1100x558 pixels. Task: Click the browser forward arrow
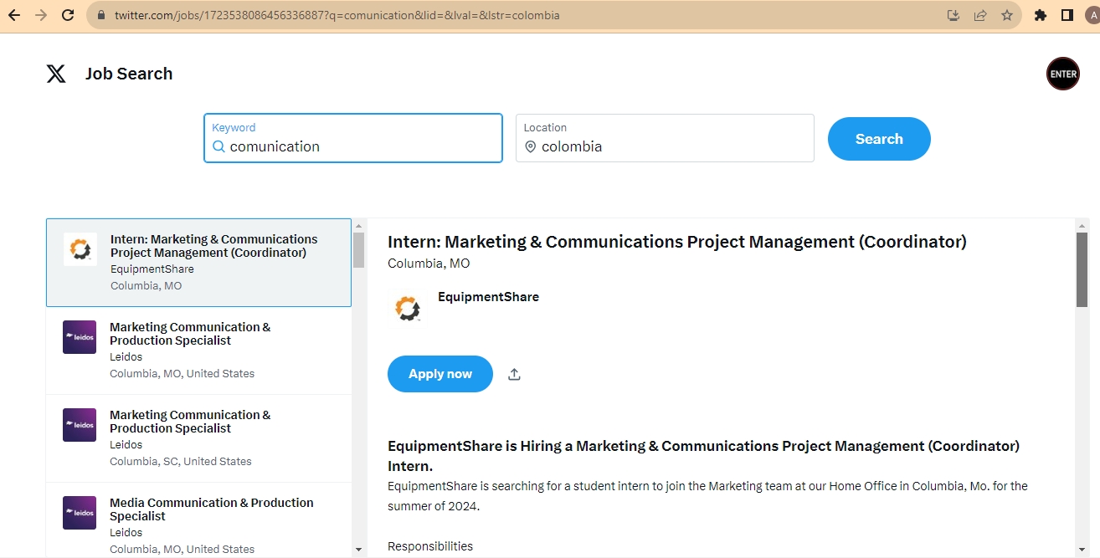coord(41,15)
